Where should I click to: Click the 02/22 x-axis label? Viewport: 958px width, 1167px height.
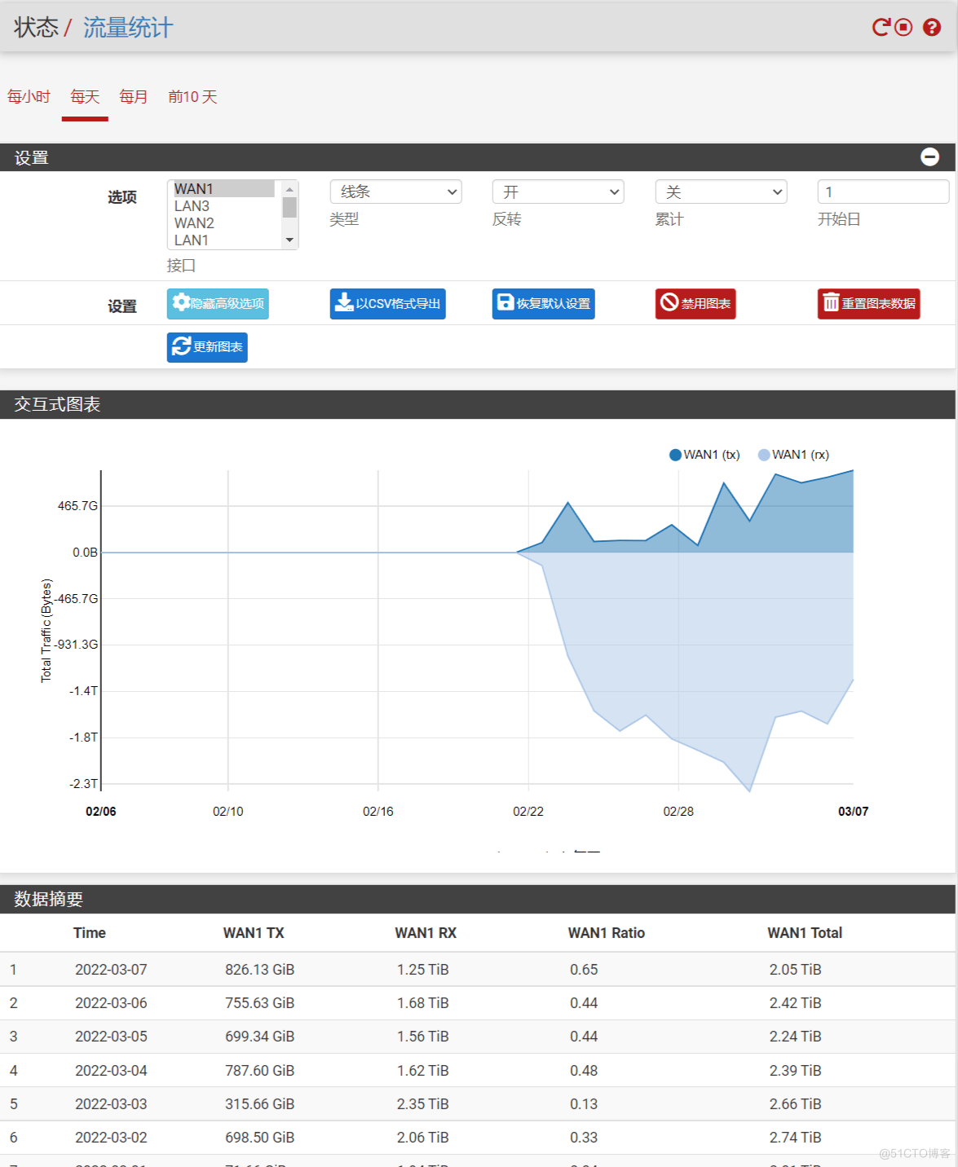pos(528,812)
